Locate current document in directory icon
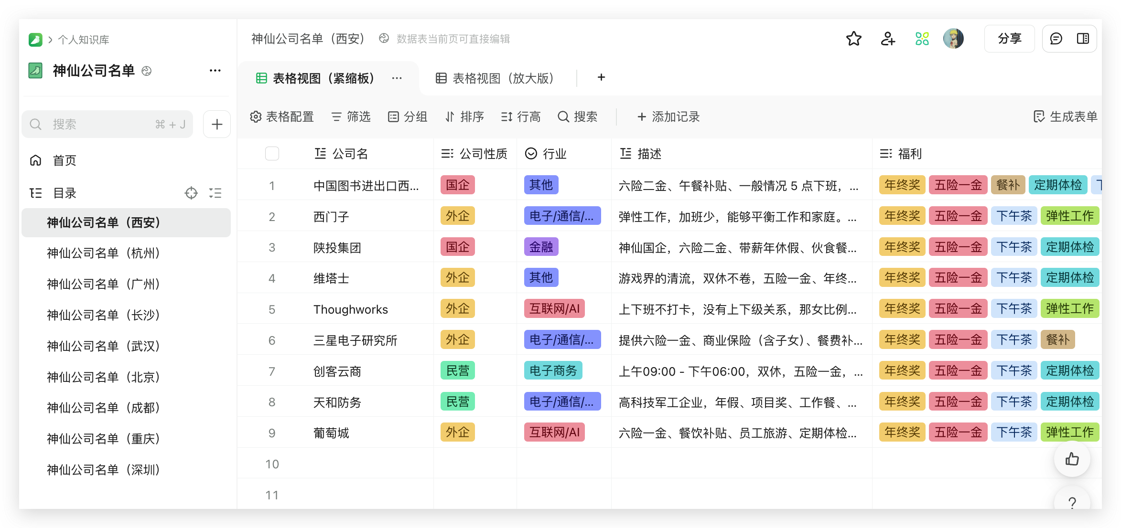The image size is (1121, 528). click(191, 193)
